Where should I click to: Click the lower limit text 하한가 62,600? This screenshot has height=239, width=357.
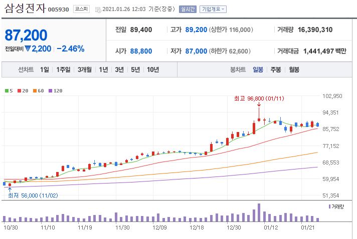pyautogui.click(x=230, y=51)
